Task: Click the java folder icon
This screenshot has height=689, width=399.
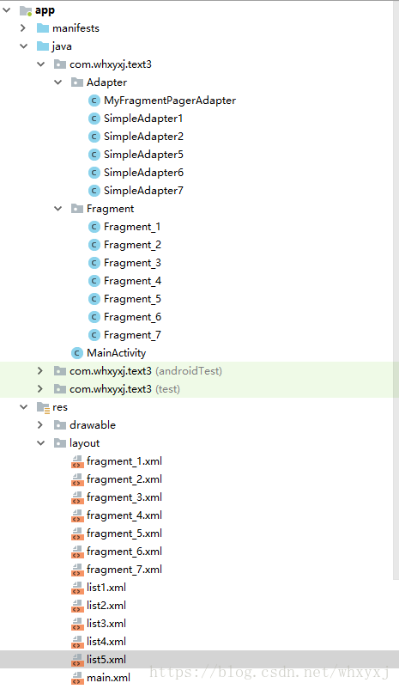Action: tap(43, 46)
